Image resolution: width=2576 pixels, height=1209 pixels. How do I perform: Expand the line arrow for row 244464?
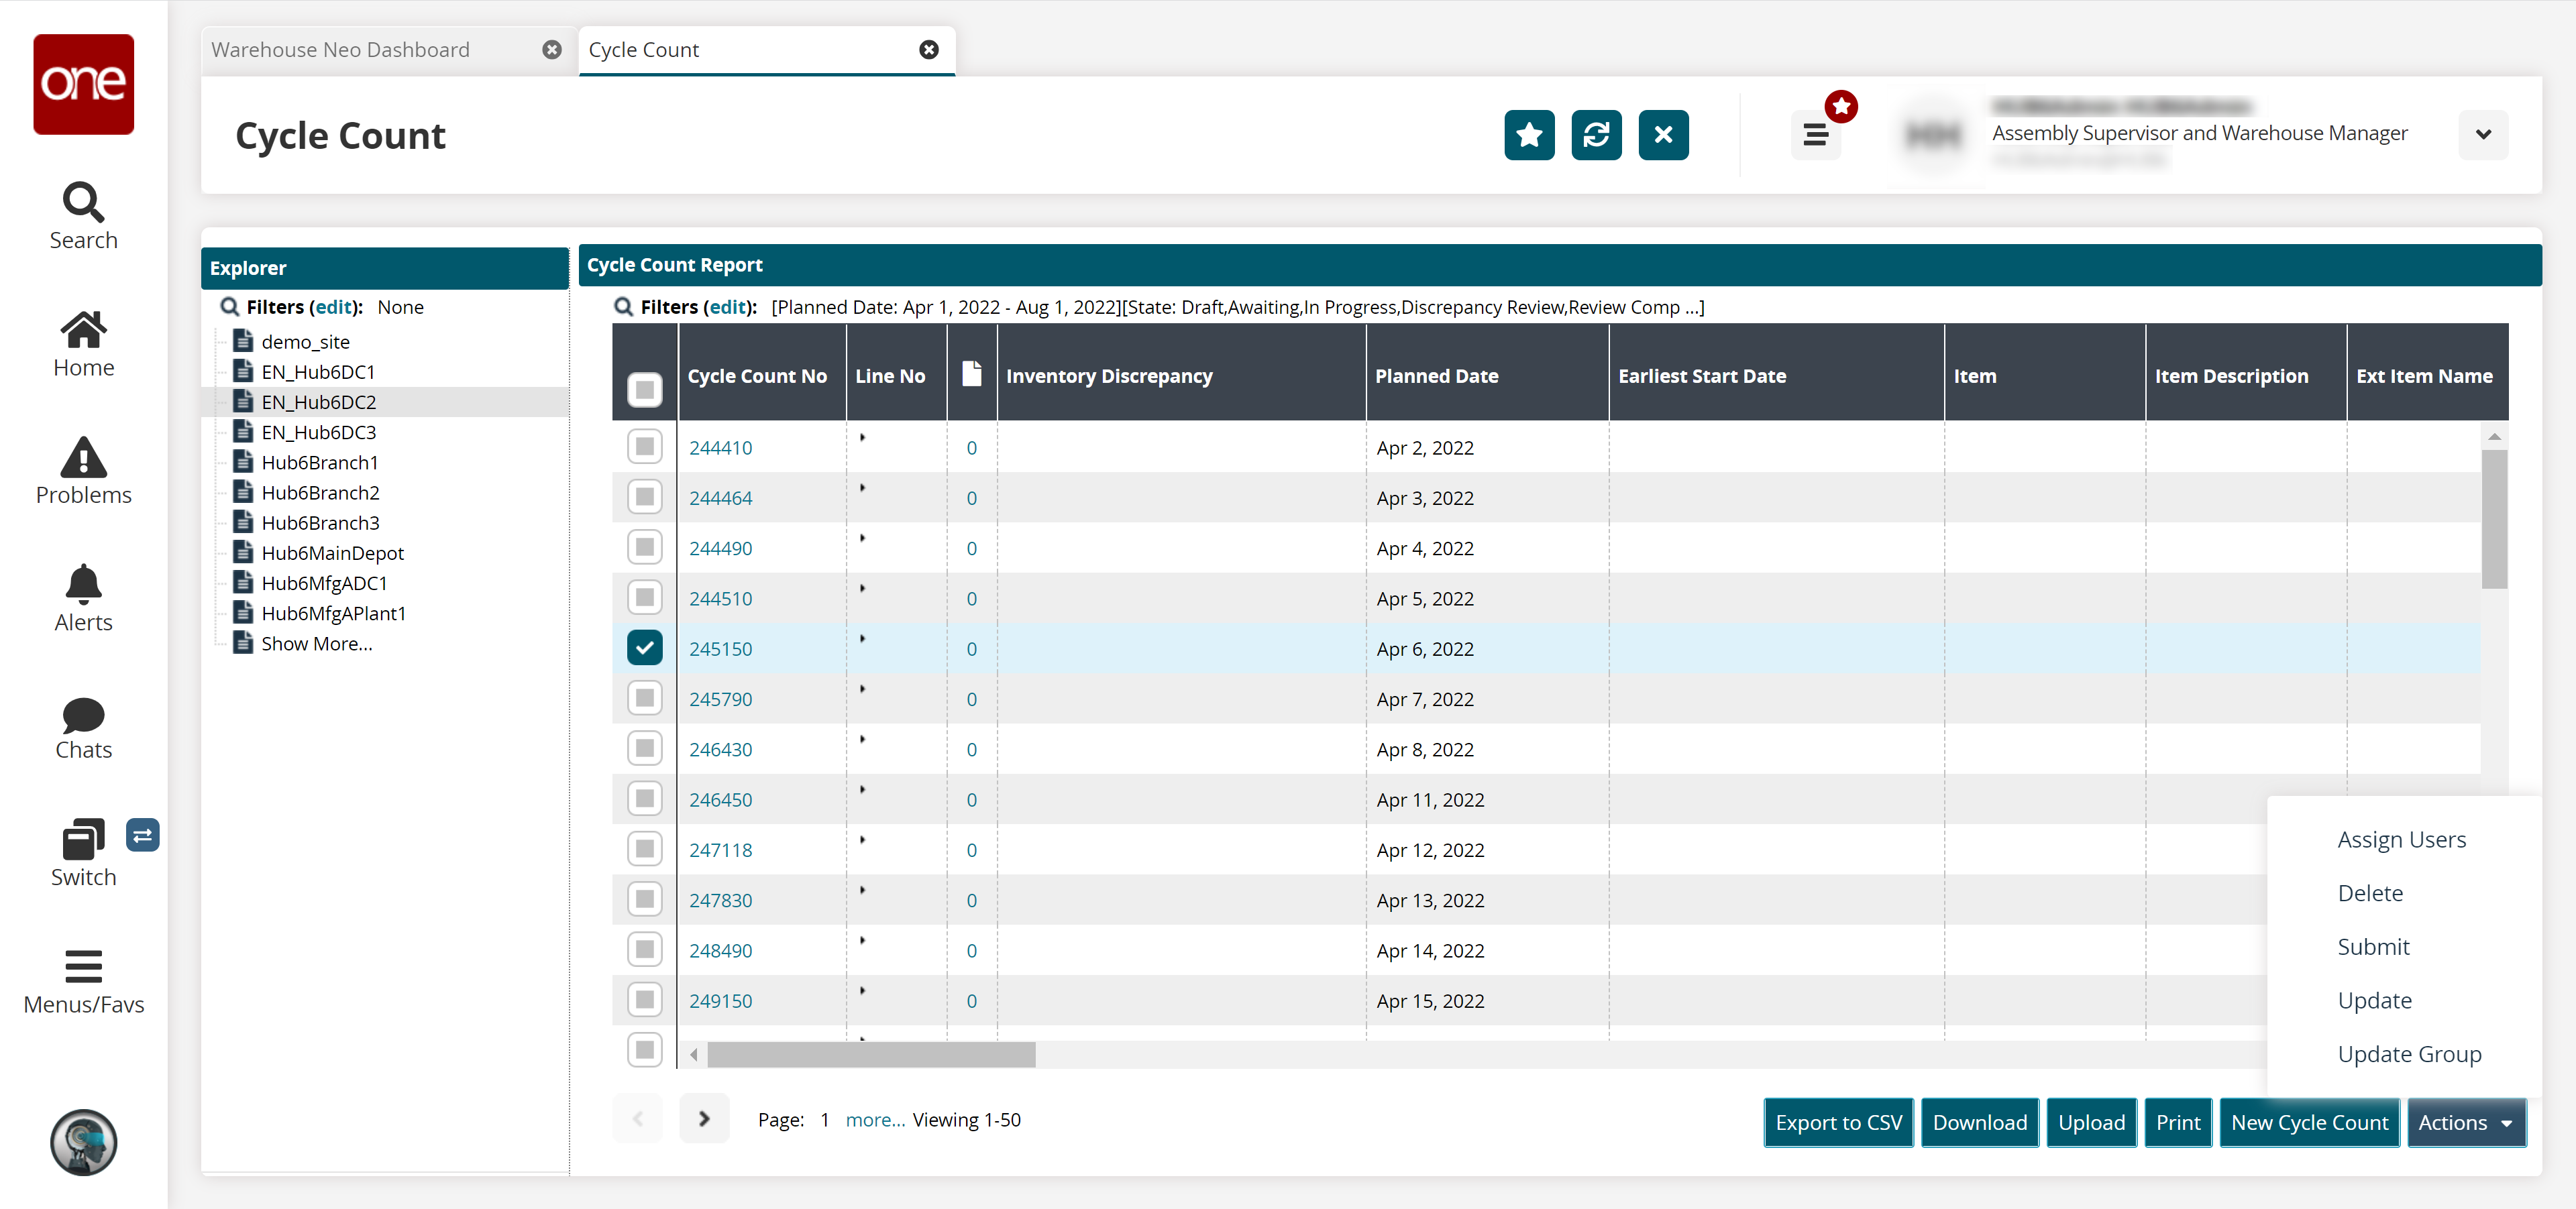(862, 487)
